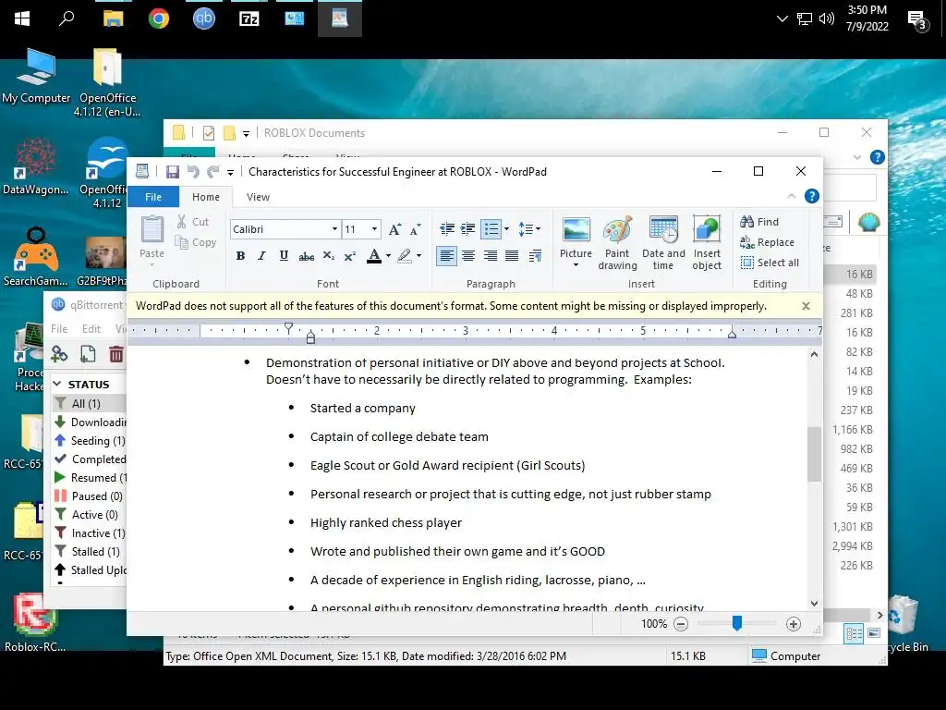The height and width of the screenshot is (710, 946).
Task: Apply font color with the A icon
Action: 374,255
